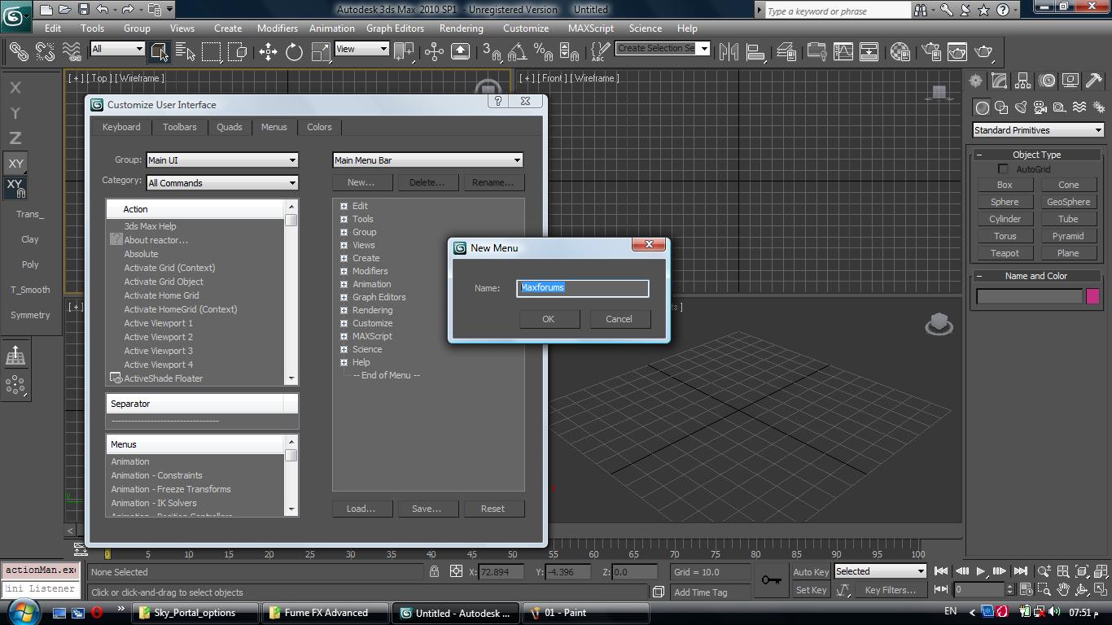Choose the Rectangular Selection Region tool
Viewport: 1112px width, 625px height.
pyautogui.click(x=212, y=52)
